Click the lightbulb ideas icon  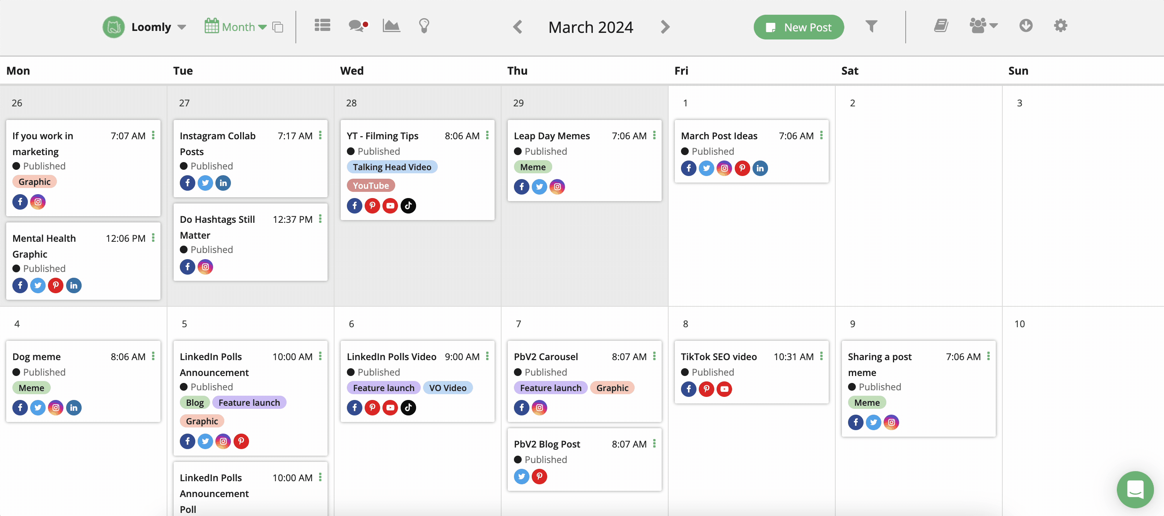(x=424, y=26)
